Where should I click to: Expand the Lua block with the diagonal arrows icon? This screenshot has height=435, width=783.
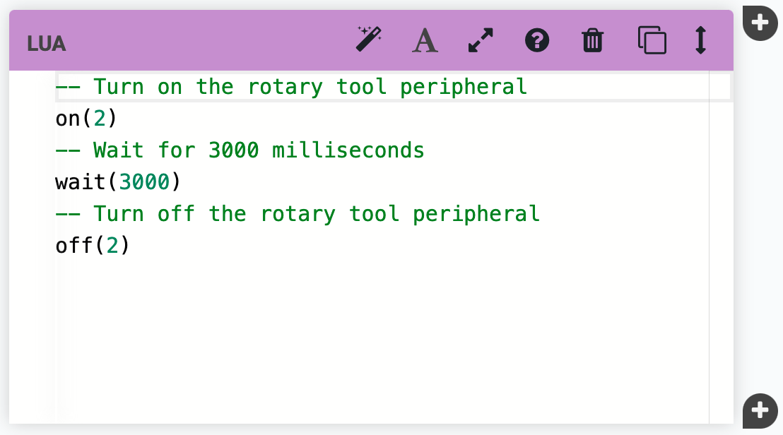pyautogui.click(x=481, y=40)
